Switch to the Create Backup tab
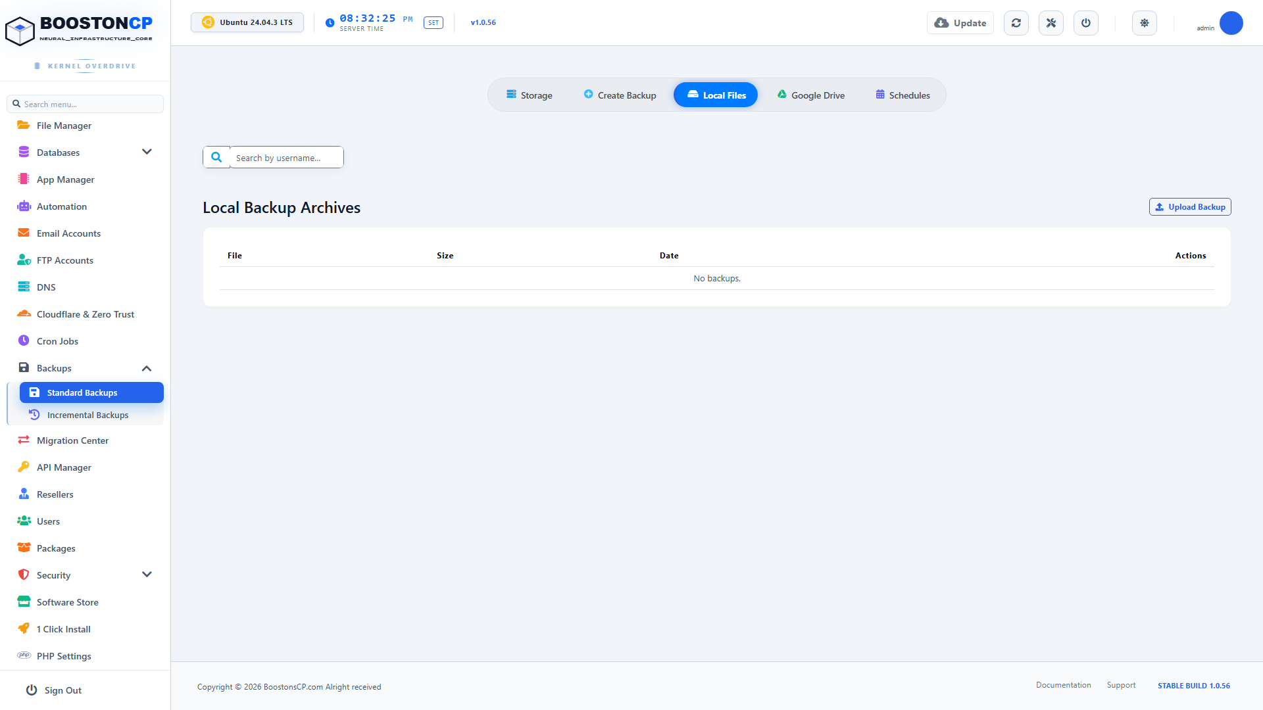The height and width of the screenshot is (710, 1263). (620, 95)
